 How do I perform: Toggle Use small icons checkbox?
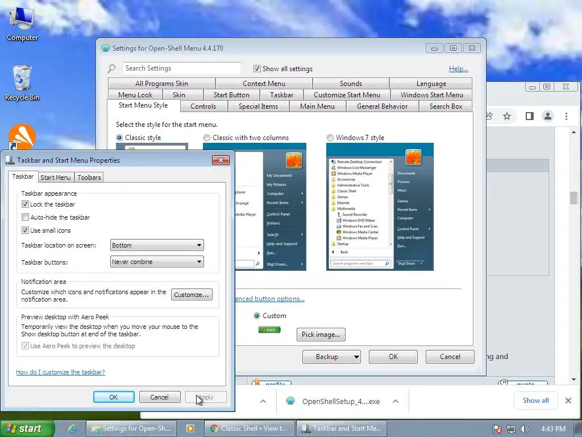pyautogui.click(x=25, y=230)
